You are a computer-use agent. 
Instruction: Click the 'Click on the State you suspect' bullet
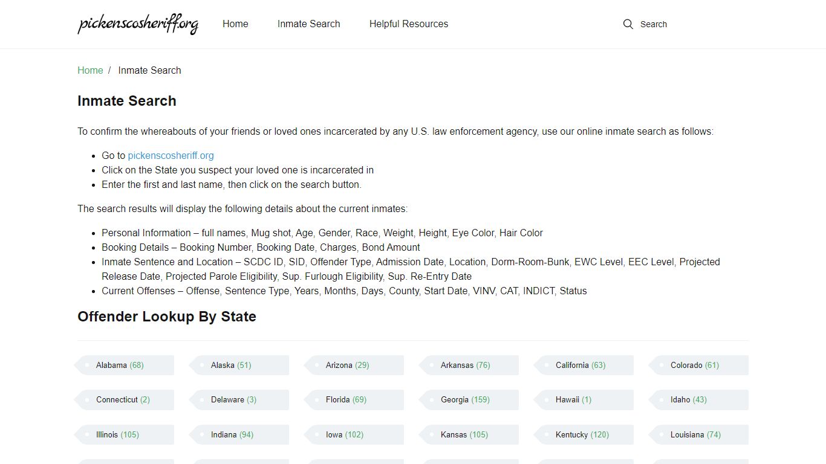(238, 170)
